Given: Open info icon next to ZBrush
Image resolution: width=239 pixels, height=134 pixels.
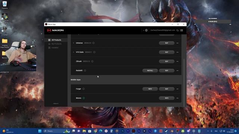Looking at the screenshot, I should pyautogui.click(x=92, y=61).
